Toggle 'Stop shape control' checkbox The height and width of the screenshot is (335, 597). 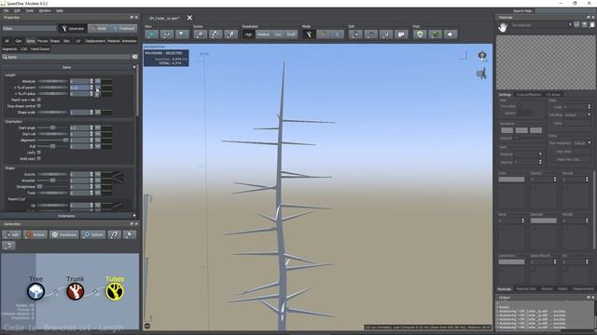[x=39, y=106]
